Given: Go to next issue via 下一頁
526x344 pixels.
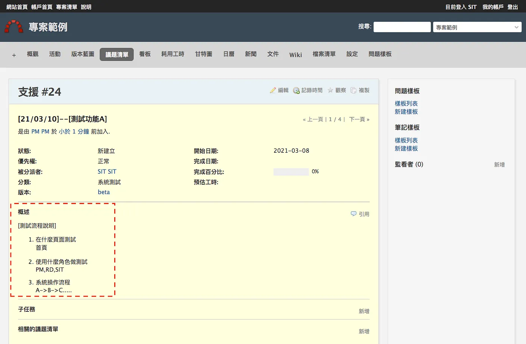Looking at the screenshot, I should pos(359,119).
